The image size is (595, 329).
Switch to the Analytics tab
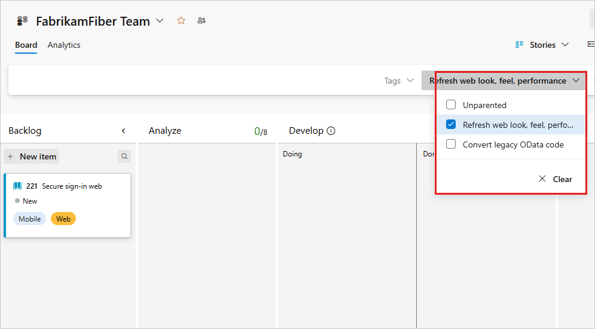[64, 45]
